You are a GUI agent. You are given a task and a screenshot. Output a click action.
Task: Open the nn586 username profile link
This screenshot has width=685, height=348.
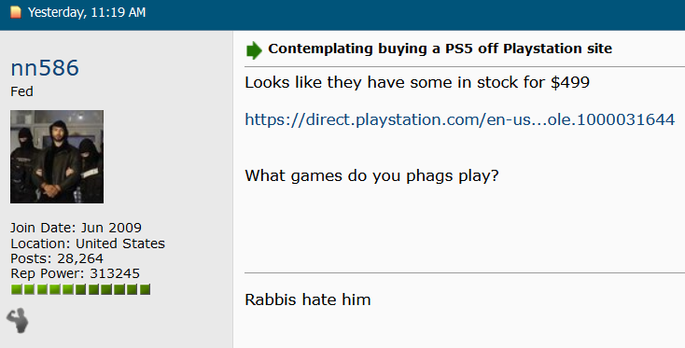point(45,68)
